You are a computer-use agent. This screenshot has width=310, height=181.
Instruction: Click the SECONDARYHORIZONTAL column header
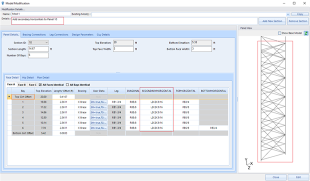pos(157,91)
